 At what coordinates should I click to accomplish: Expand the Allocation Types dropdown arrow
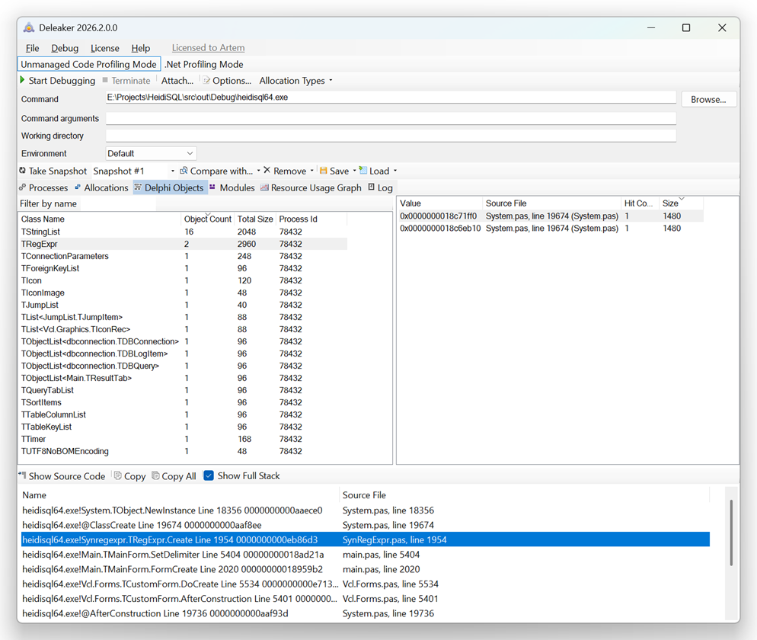point(331,81)
